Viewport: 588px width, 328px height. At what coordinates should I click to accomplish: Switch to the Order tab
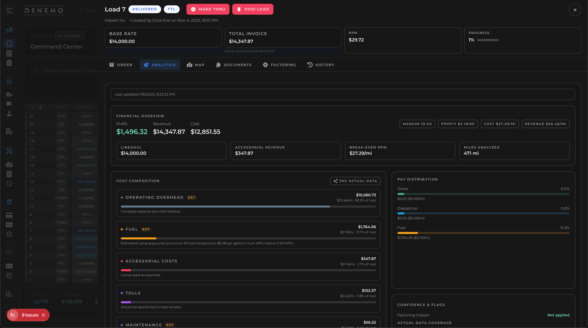coord(121,65)
